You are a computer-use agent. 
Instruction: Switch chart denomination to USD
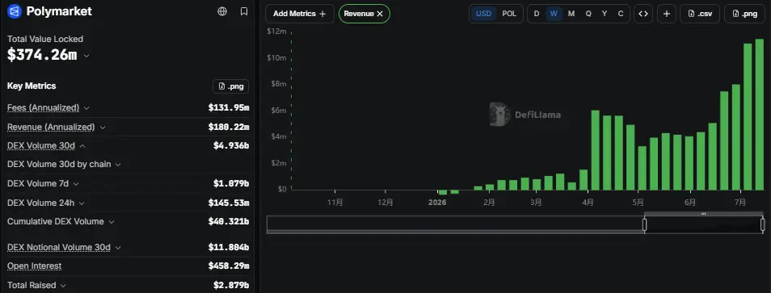(x=483, y=14)
